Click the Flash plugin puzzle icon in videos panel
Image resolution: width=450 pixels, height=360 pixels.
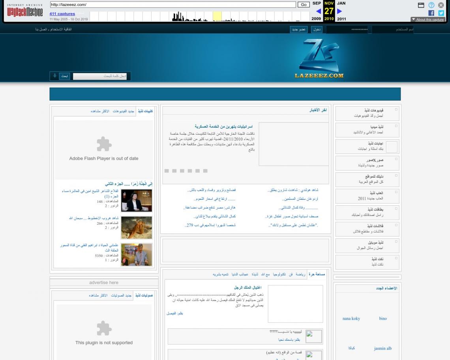(104, 144)
